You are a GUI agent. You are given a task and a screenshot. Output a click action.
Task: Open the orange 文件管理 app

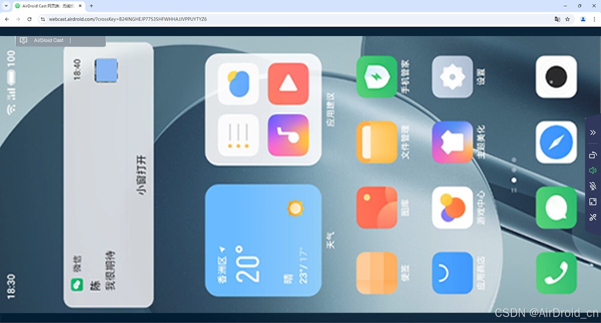click(x=377, y=142)
